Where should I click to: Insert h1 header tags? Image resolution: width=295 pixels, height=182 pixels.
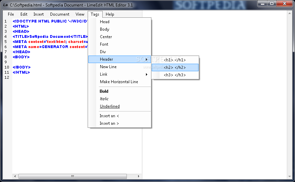[x=175, y=60]
